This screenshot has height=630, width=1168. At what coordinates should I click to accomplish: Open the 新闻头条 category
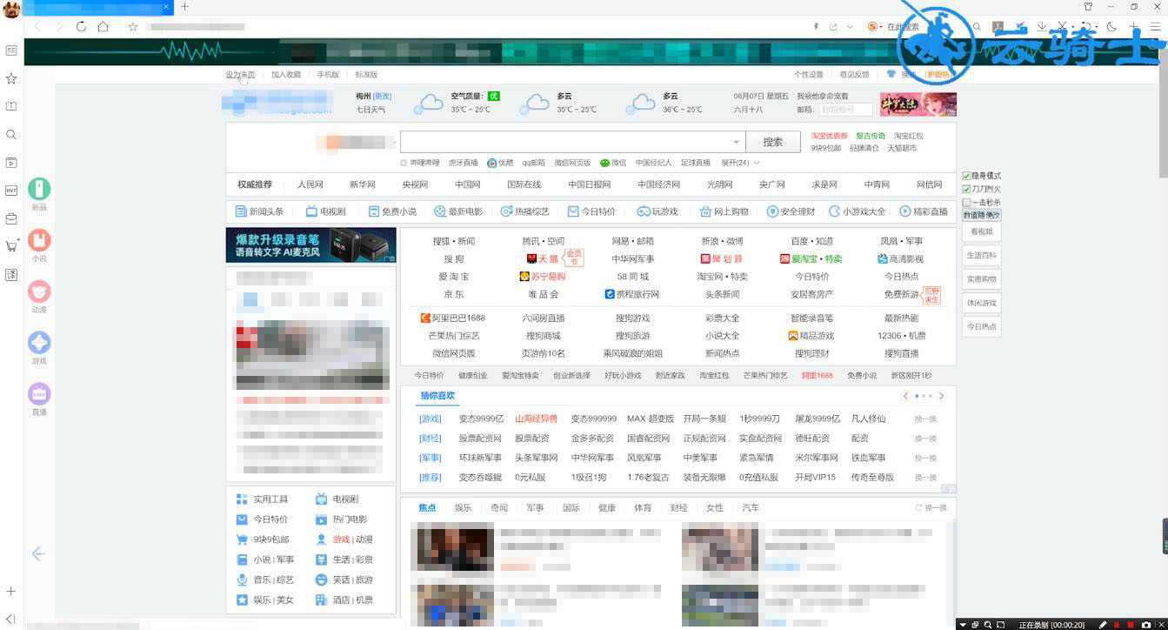pos(259,211)
